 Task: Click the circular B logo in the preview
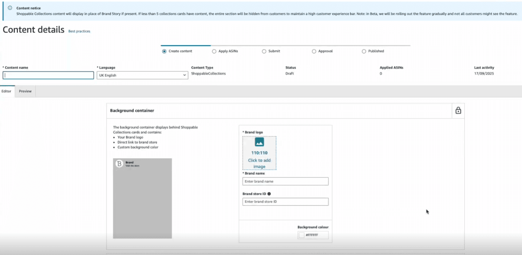coord(120,164)
